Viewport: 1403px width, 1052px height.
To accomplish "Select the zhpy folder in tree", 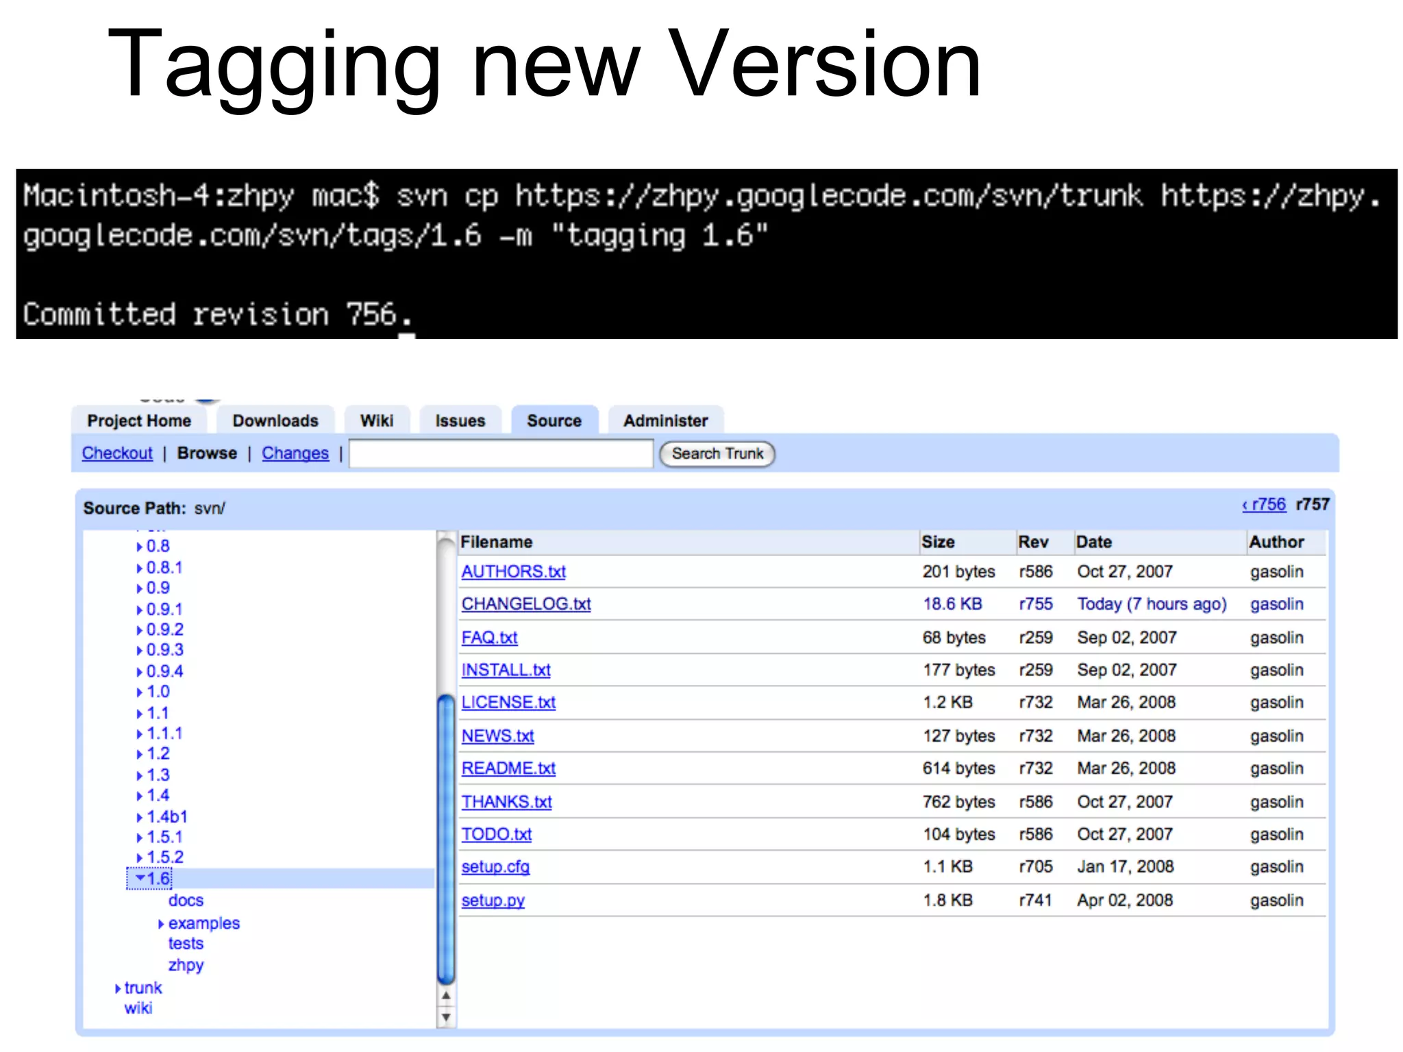I will (x=186, y=965).
